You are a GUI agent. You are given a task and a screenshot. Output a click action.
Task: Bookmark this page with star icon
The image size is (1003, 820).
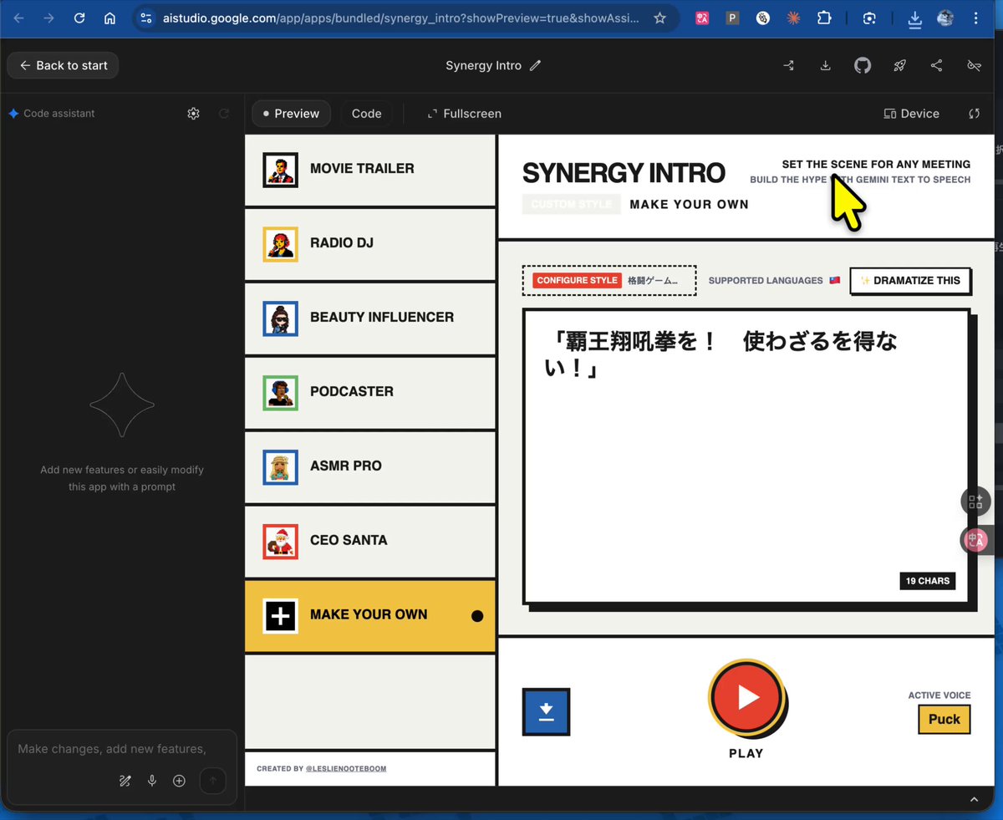(x=659, y=18)
